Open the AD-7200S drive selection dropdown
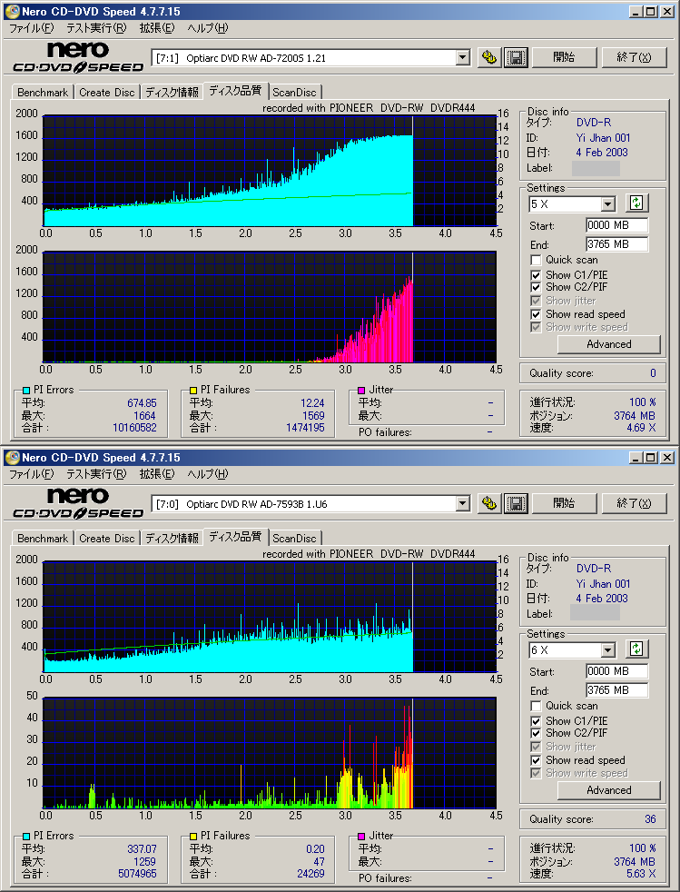The image size is (680, 892). (463, 57)
